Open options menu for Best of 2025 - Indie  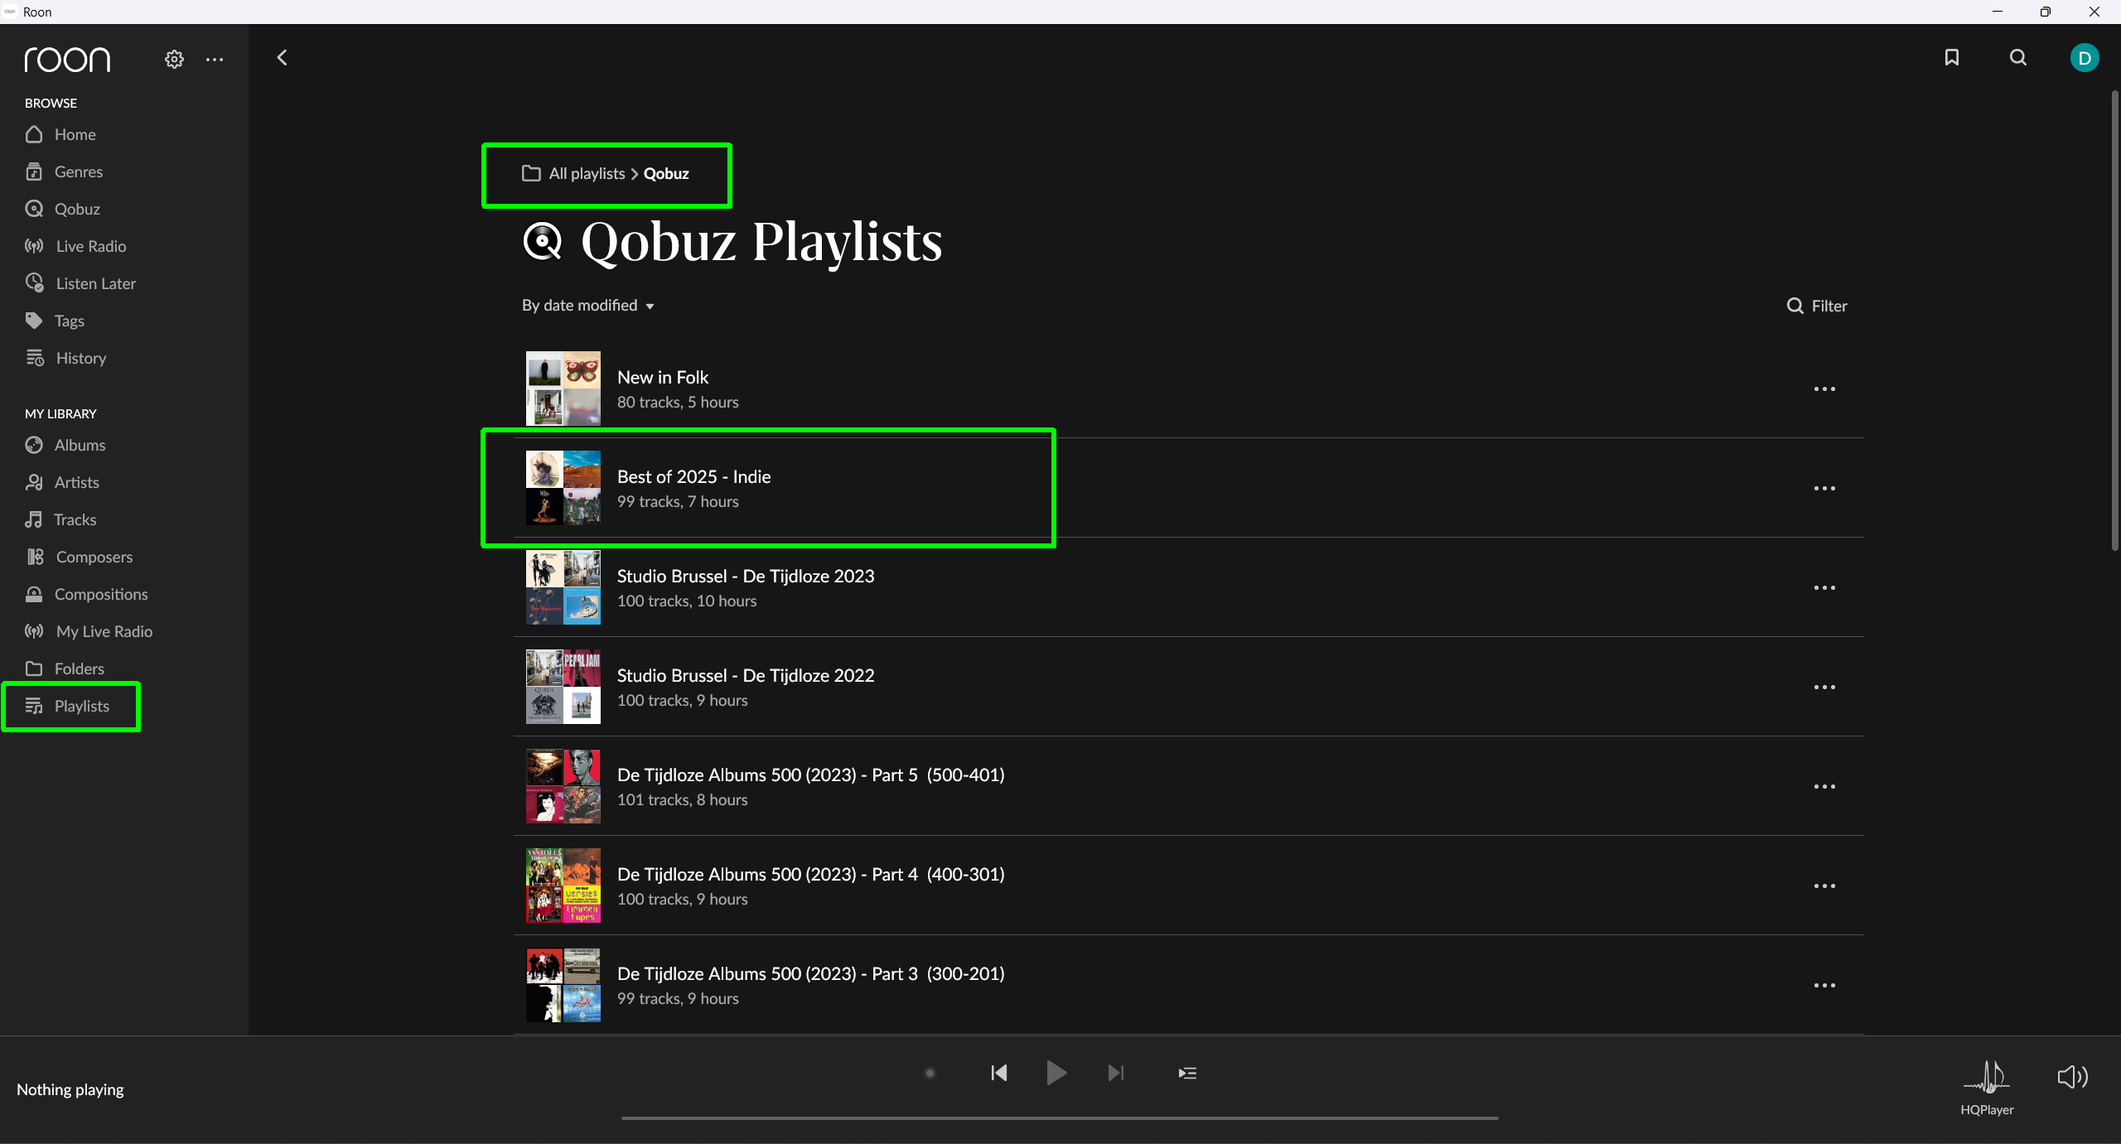pyautogui.click(x=1824, y=489)
